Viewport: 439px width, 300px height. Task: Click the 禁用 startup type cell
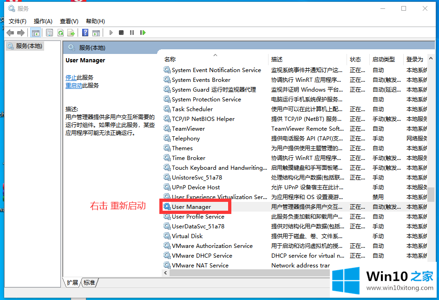[378, 197]
